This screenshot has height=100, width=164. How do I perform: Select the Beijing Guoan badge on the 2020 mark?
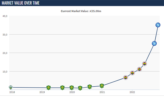pos(72,88)
